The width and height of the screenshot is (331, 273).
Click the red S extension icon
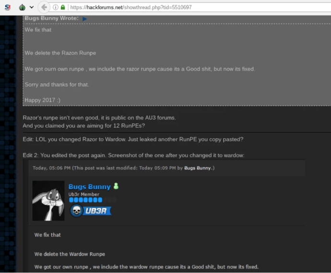tap(7, 8)
